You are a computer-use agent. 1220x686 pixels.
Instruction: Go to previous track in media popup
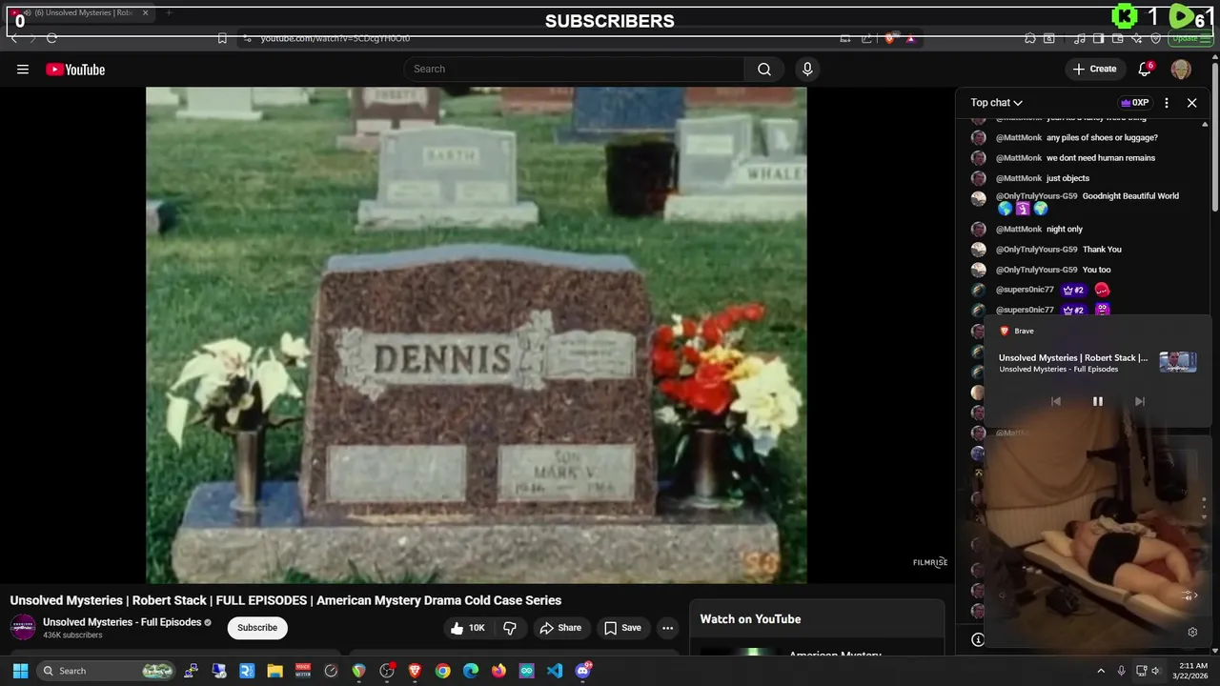[1055, 401]
